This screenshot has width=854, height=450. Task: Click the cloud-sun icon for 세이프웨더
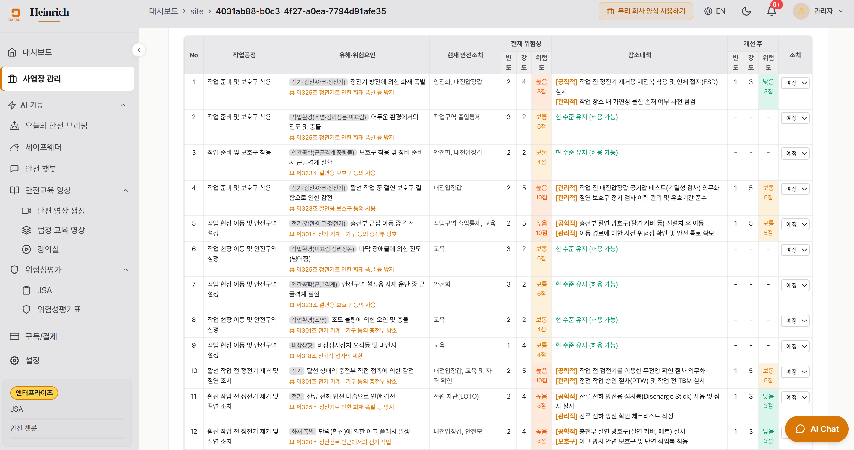tap(14, 147)
